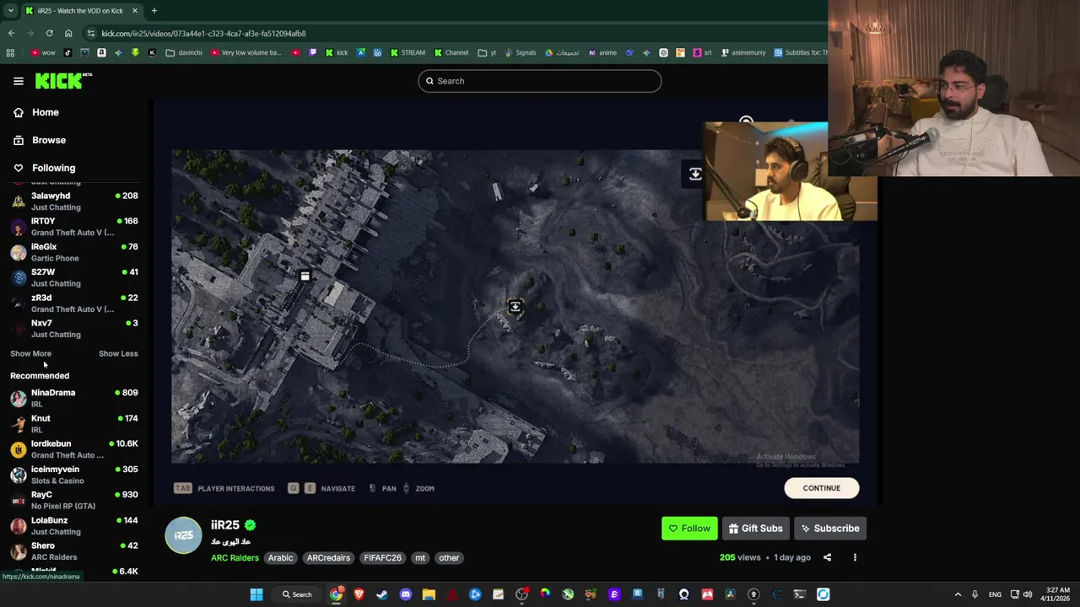Click Gift Subs button

755,529
